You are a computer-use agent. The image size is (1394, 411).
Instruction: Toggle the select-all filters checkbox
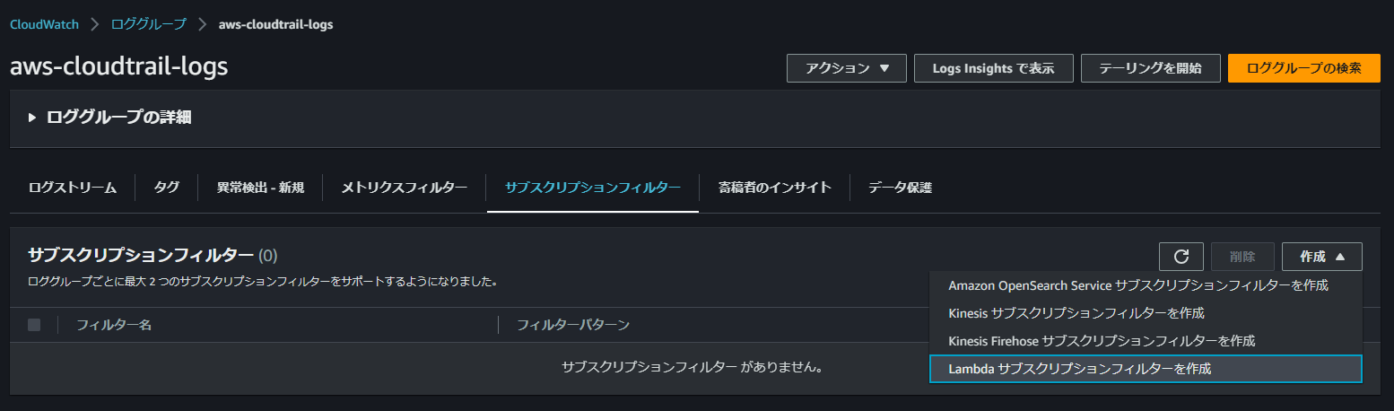pyautogui.click(x=34, y=325)
